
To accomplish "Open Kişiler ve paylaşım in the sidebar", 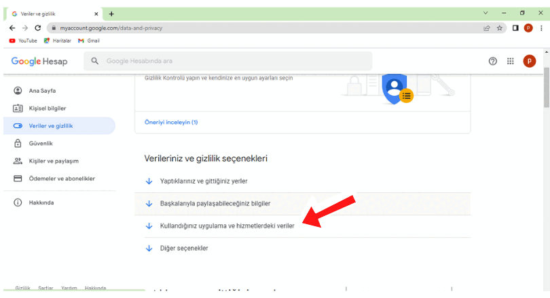I will (x=59, y=161).
